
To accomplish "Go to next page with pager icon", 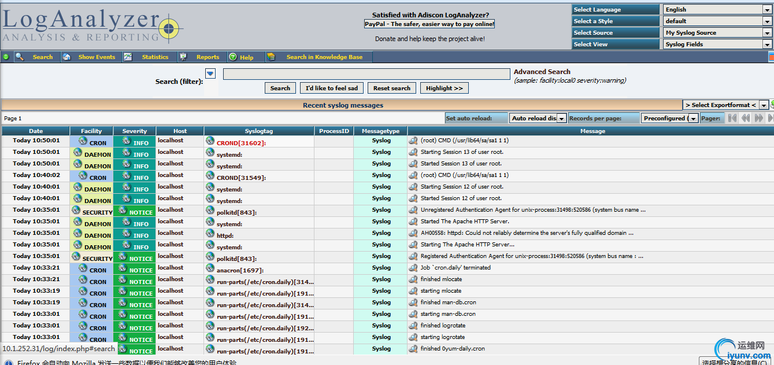I will [758, 118].
